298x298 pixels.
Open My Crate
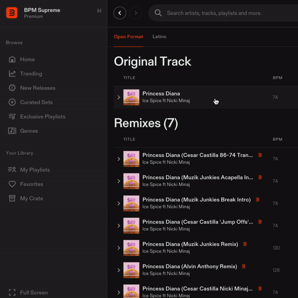click(32, 198)
